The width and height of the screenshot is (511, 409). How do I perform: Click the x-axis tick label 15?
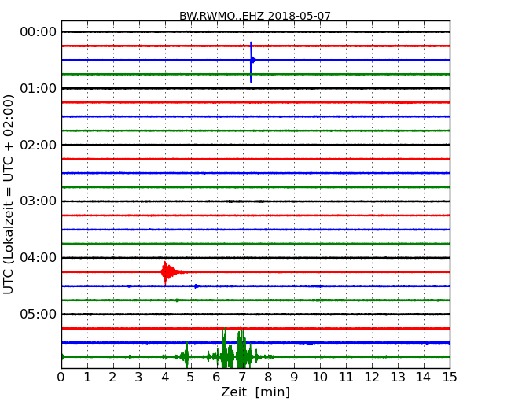tap(450, 378)
